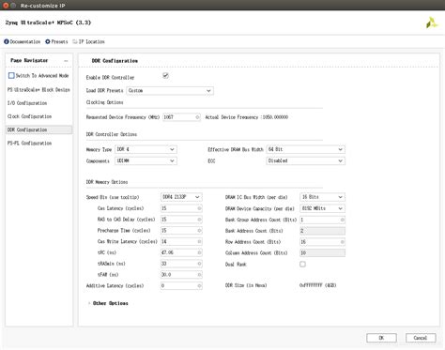The width and height of the screenshot is (445, 350).
Task: Click the tFAW field clear icon
Action: (199, 275)
